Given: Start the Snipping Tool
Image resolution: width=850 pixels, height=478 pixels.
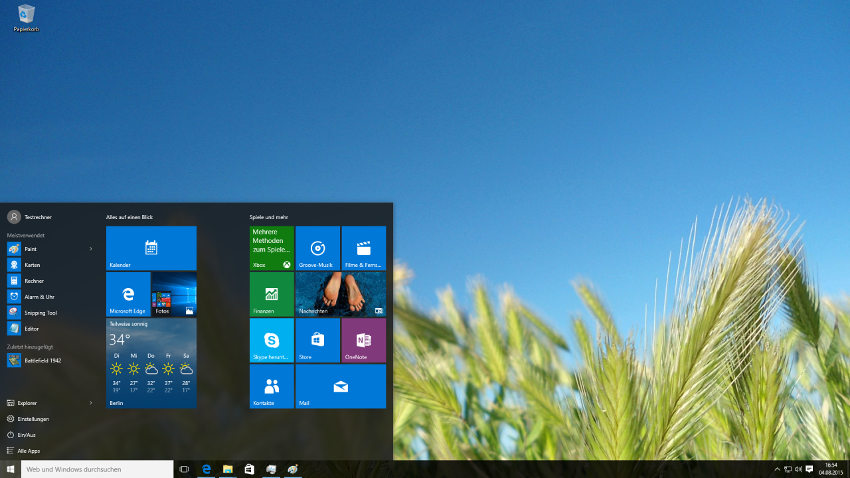Looking at the screenshot, I should click(50, 313).
